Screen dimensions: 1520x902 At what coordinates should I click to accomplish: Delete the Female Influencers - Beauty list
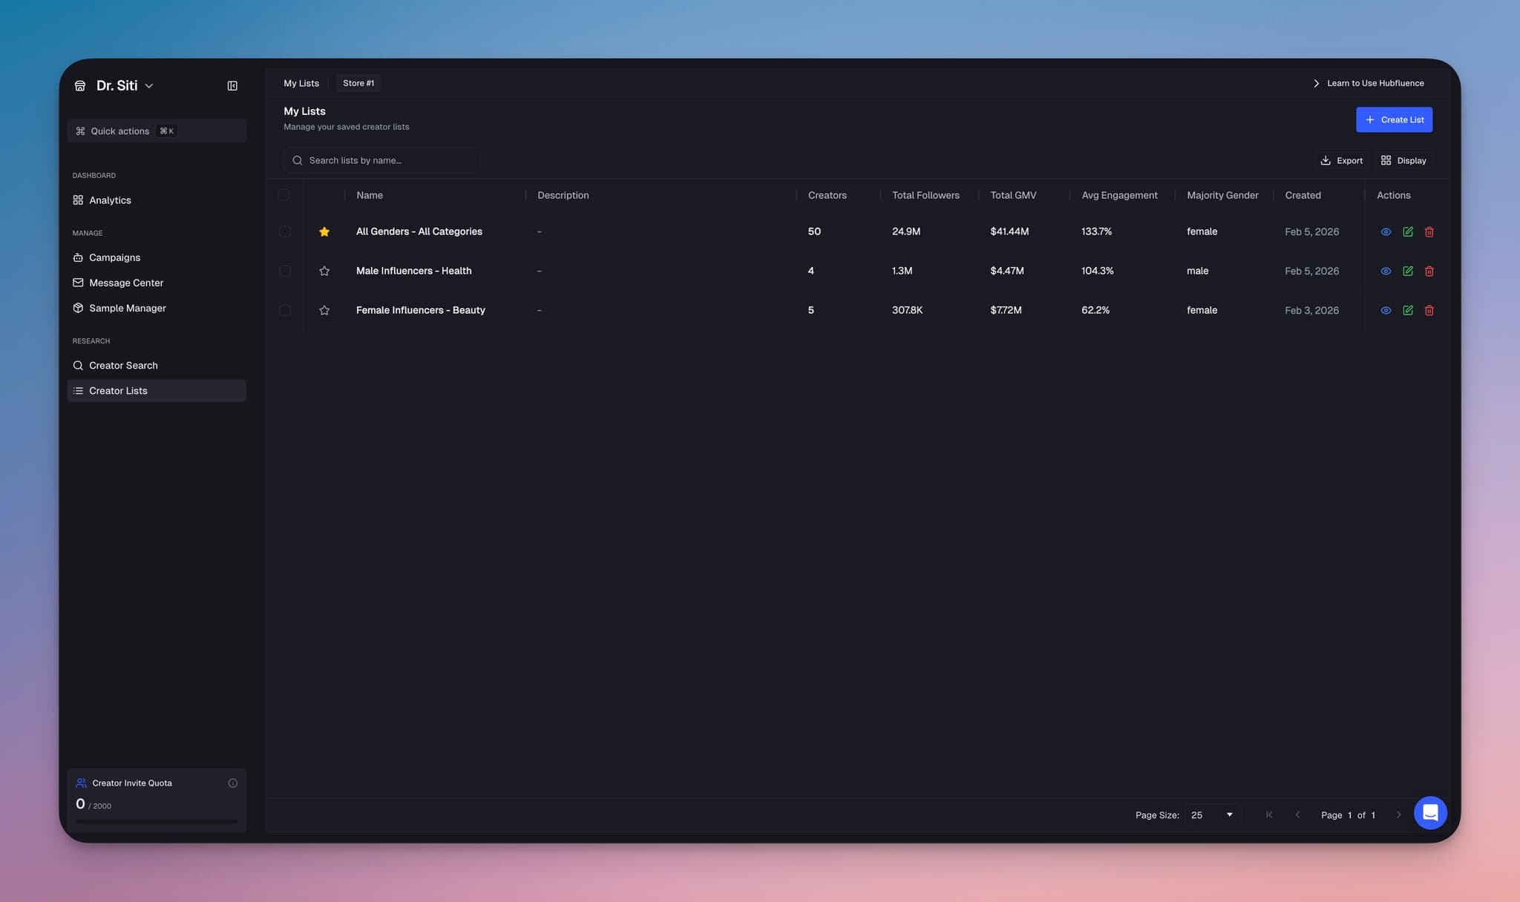(x=1429, y=310)
